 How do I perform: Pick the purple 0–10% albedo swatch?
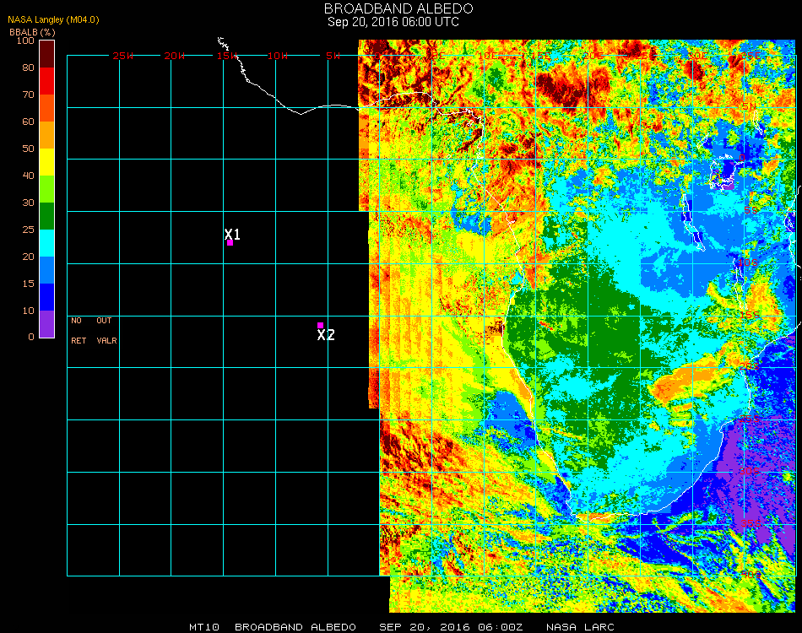click(x=47, y=324)
